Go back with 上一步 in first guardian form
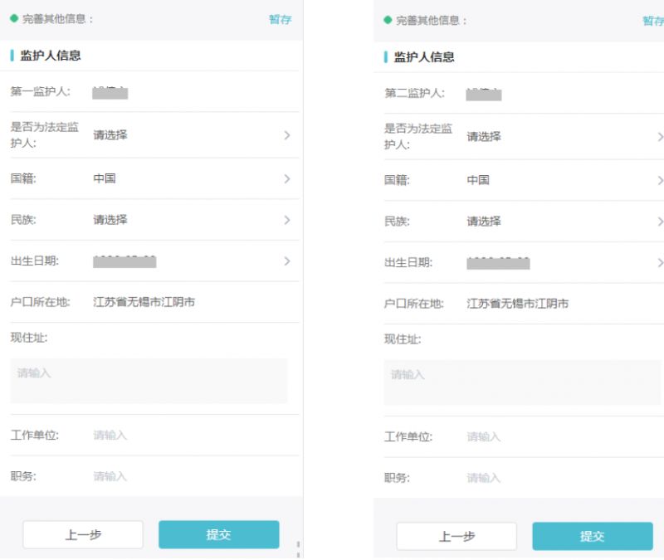The height and width of the screenshot is (560, 664). 83,535
